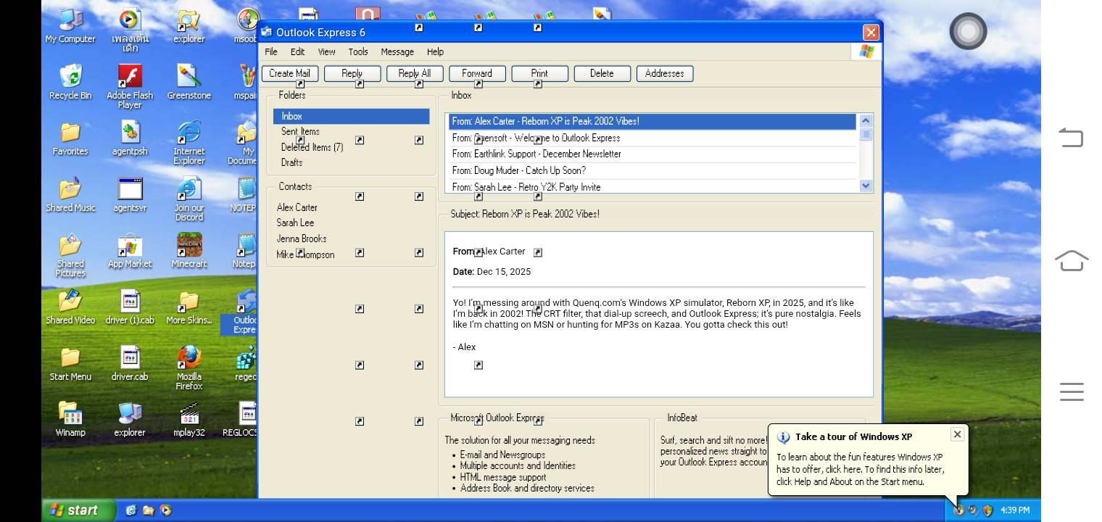Click the green start button
1102x522 pixels.
78,510
